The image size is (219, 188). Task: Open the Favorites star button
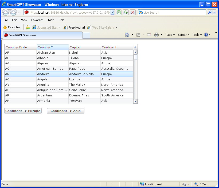click(x=11, y=27)
